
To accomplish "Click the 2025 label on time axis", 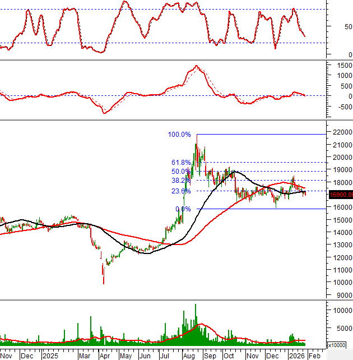I will pos(50,356).
